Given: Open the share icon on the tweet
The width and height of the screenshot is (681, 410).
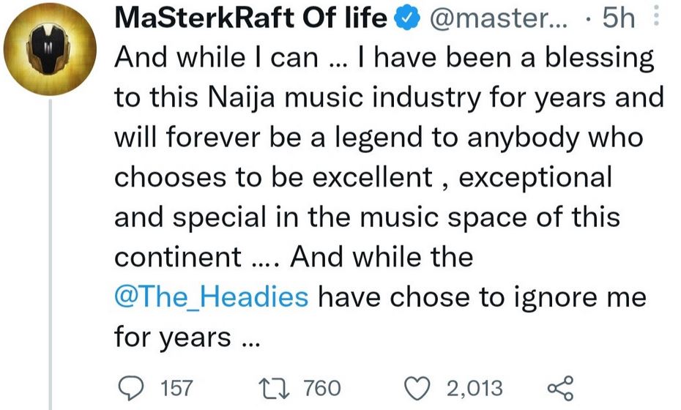Looking at the screenshot, I should [560, 387].
